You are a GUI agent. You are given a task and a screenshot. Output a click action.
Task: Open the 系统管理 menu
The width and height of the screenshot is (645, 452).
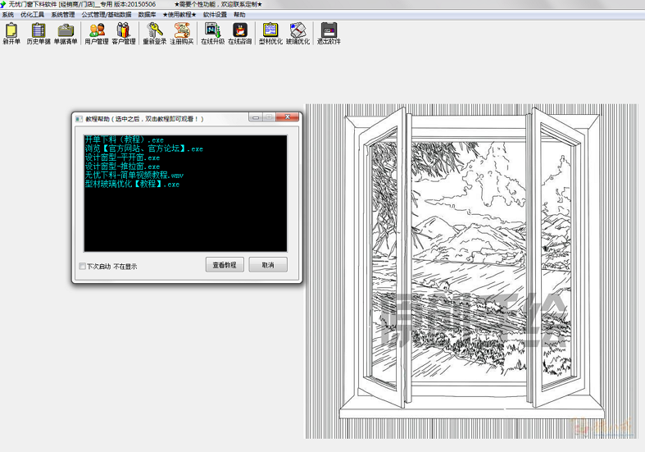[63, 15]
